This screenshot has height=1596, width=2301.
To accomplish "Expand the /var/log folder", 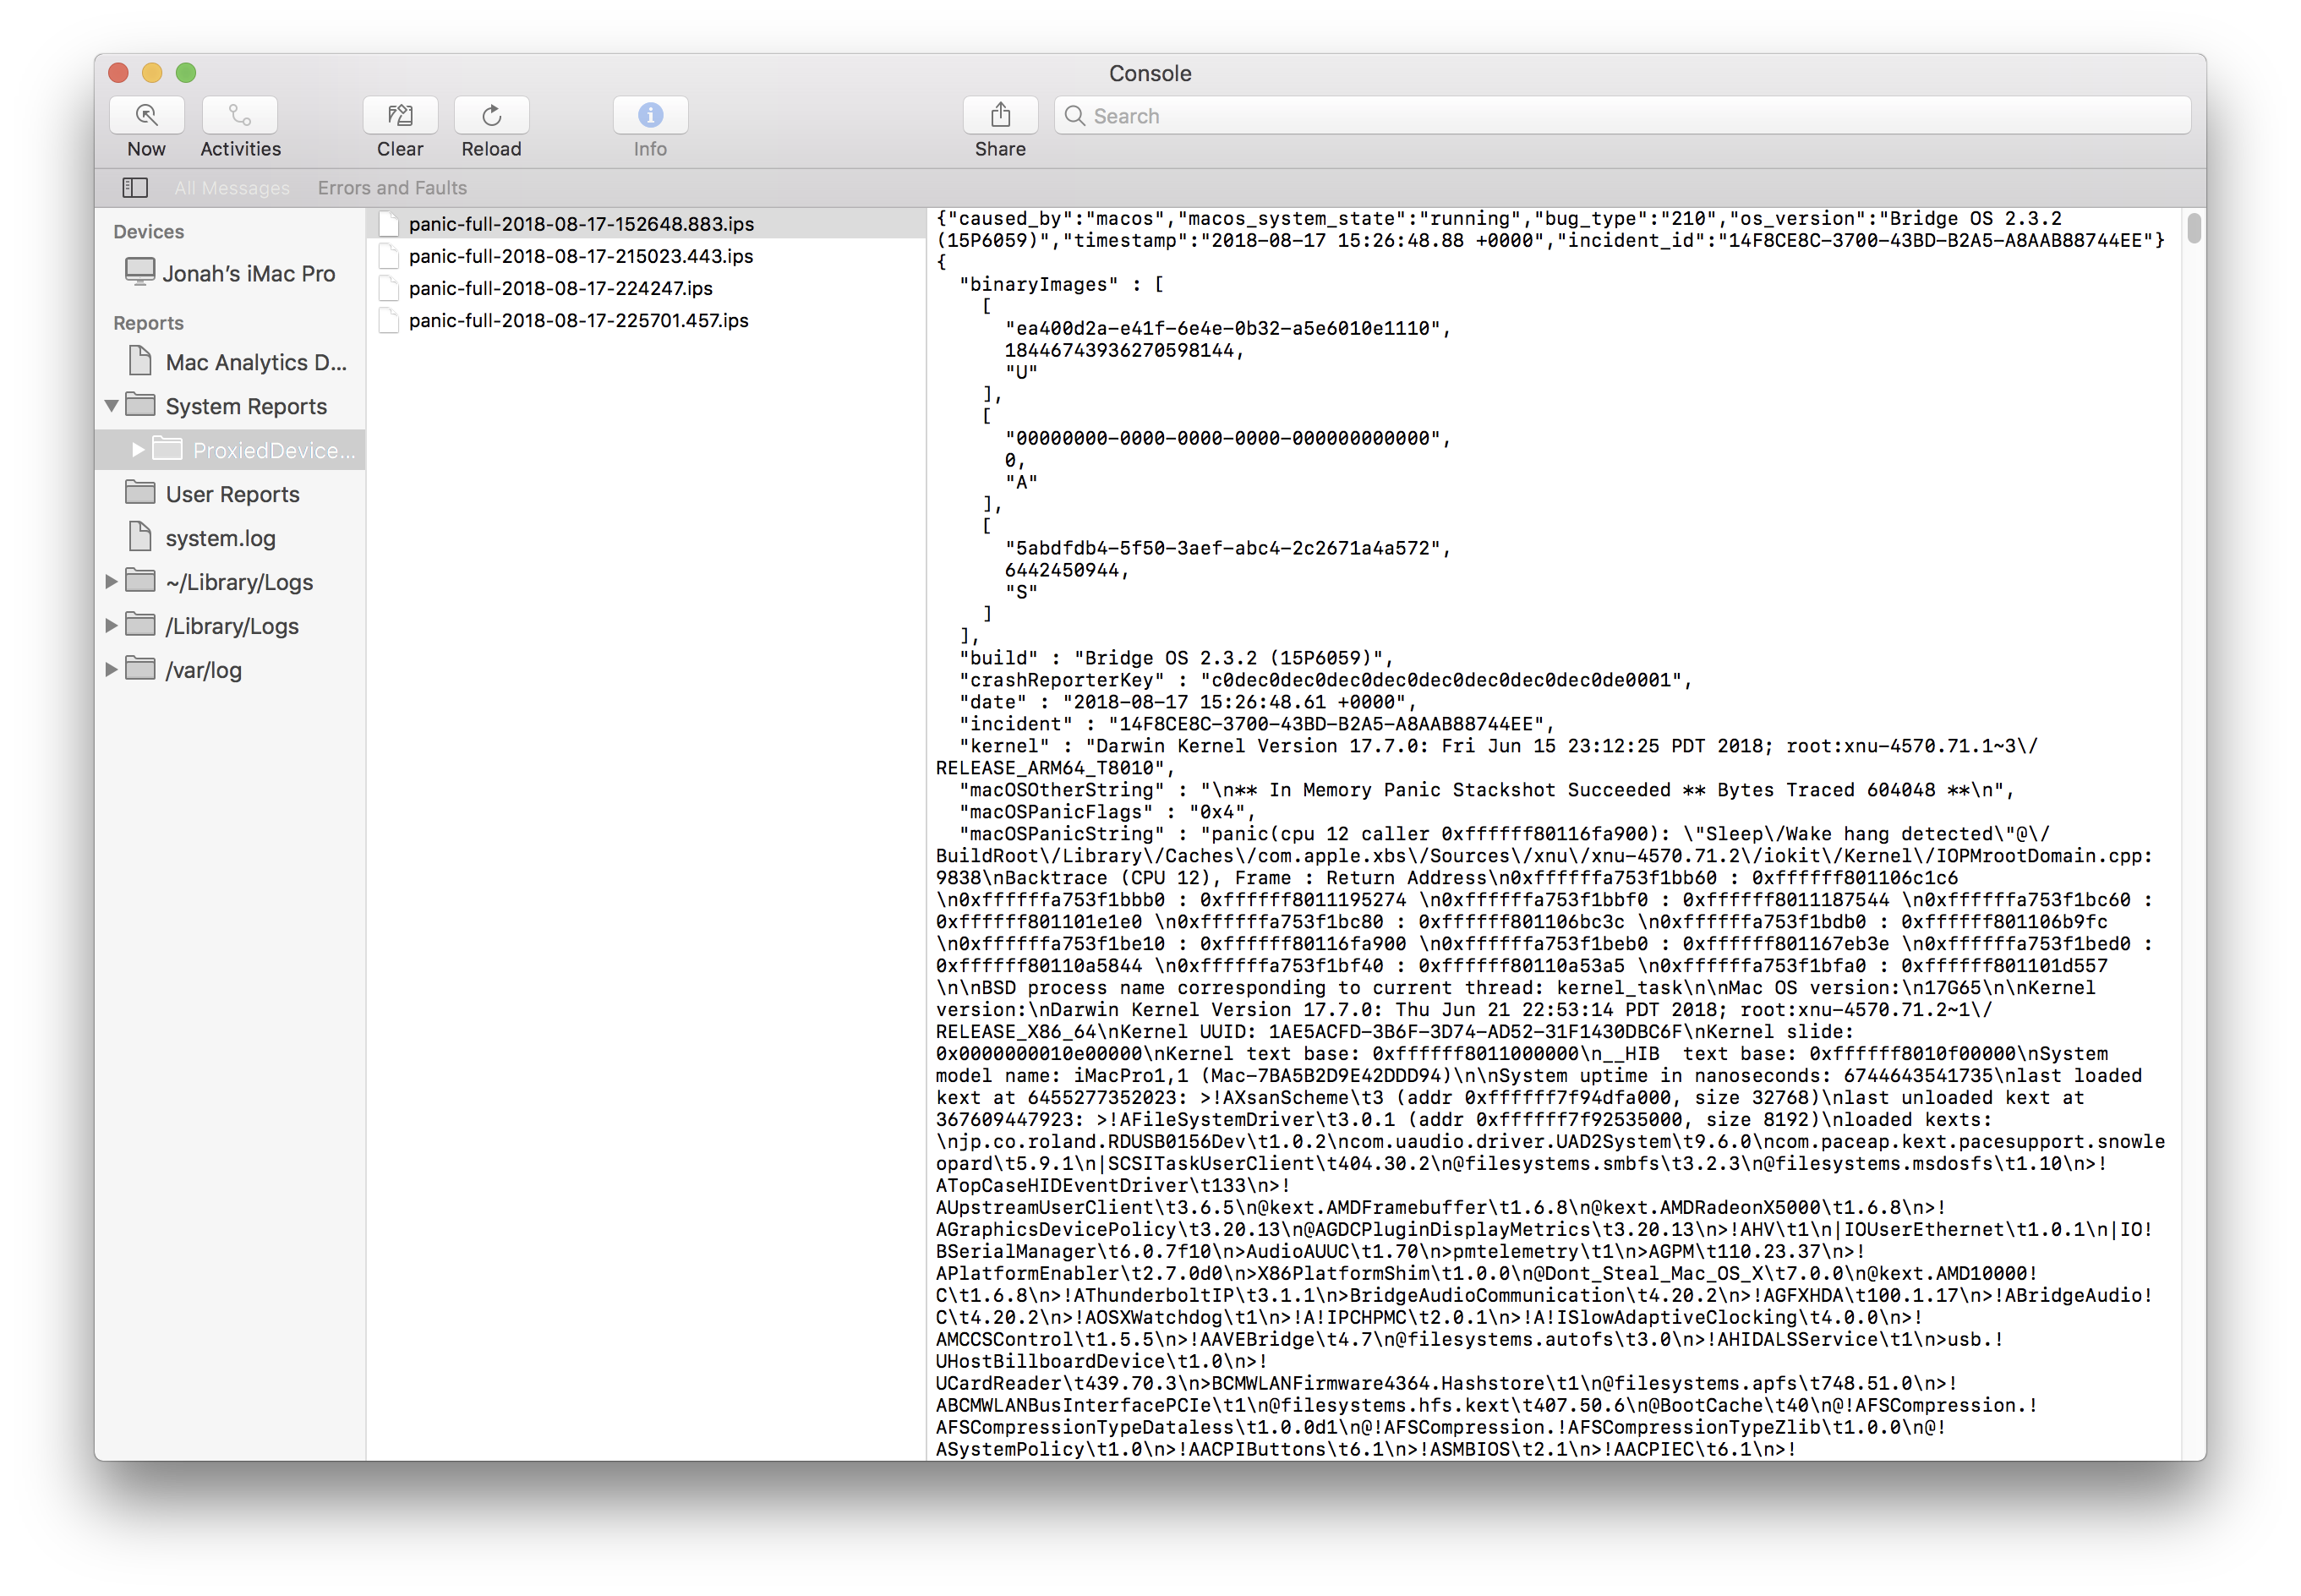I will [x=112, y=670].
